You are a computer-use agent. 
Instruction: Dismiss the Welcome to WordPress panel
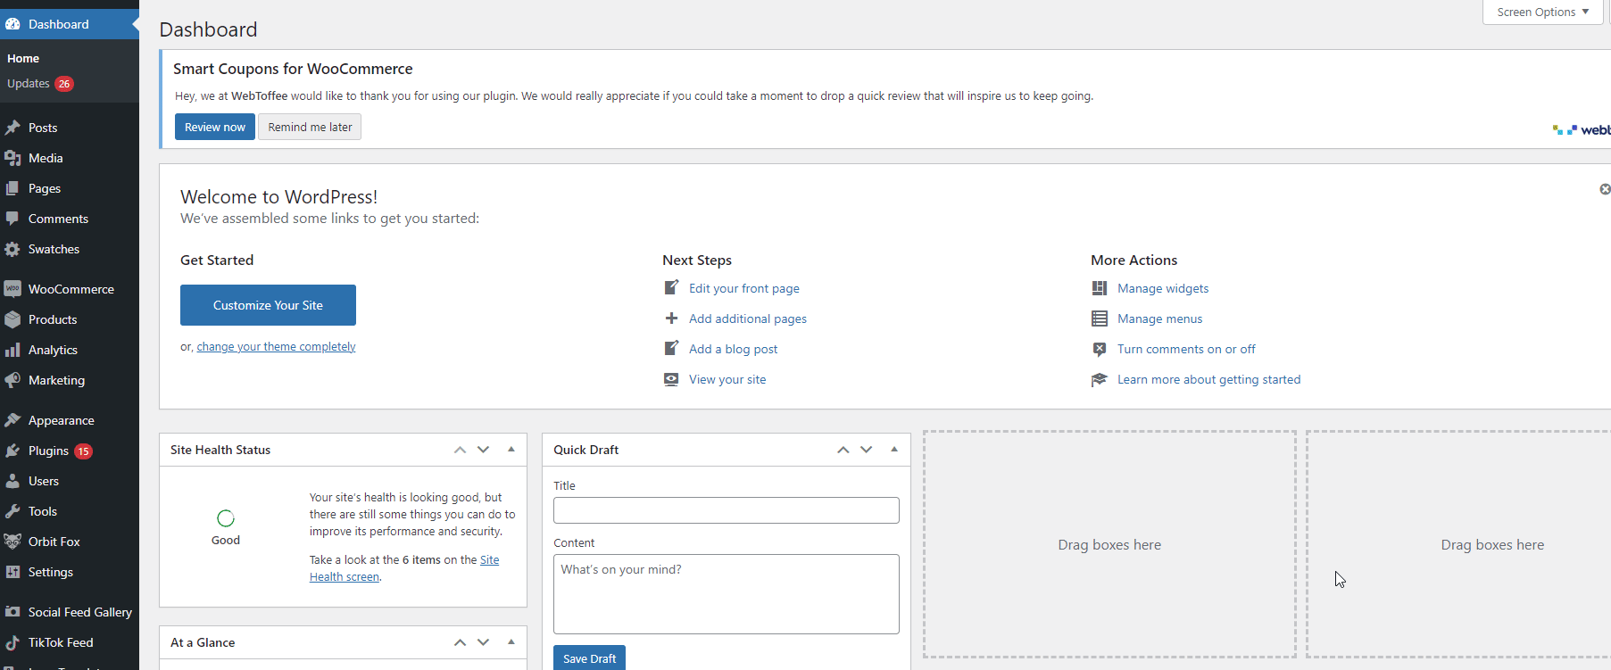pyautogui.click(x=1605, y=189)
